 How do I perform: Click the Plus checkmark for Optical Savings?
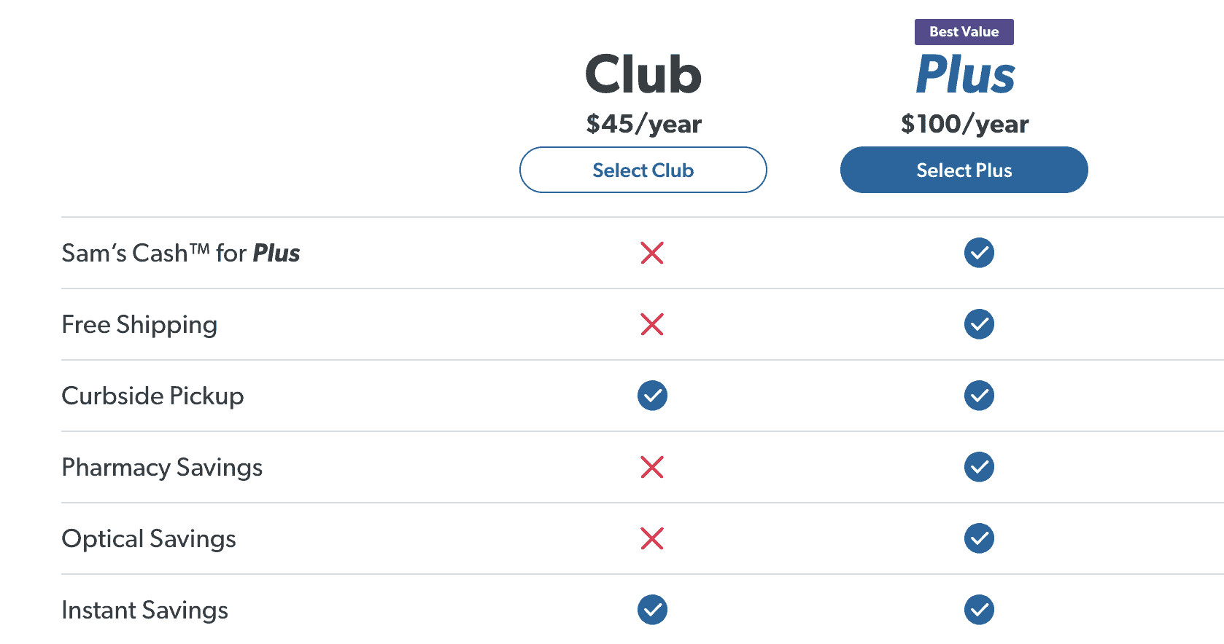click(x=979, y=538)
